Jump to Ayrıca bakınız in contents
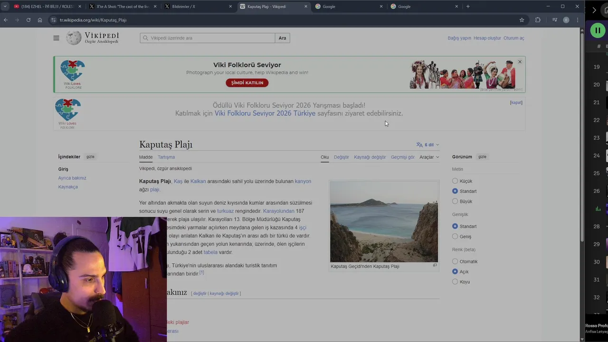The image size is (608, 342). pos(72,178)
